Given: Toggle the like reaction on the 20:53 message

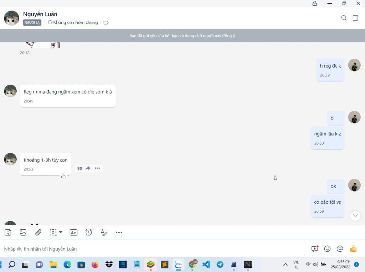Looking at the screenshot, I should click(x=63, y=176).
